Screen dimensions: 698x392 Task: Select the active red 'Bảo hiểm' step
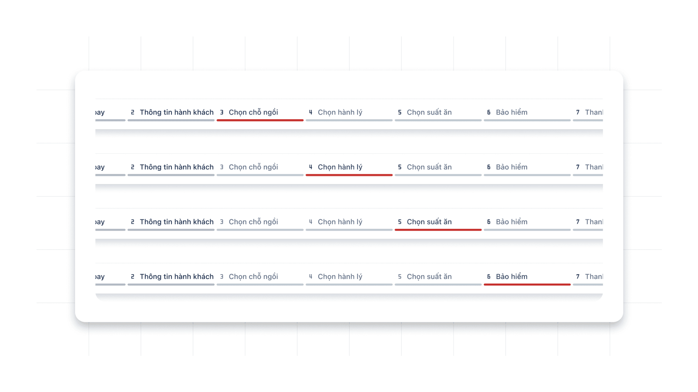point(511,276)
